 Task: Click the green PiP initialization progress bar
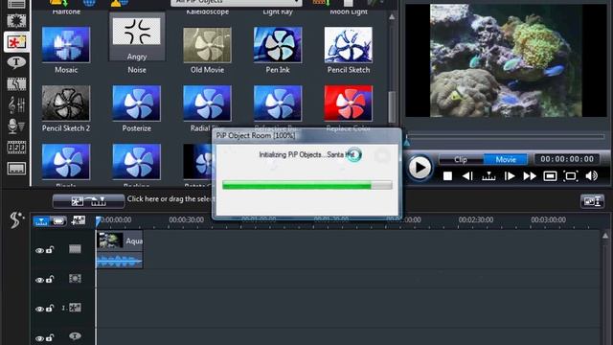coord(306,185)
